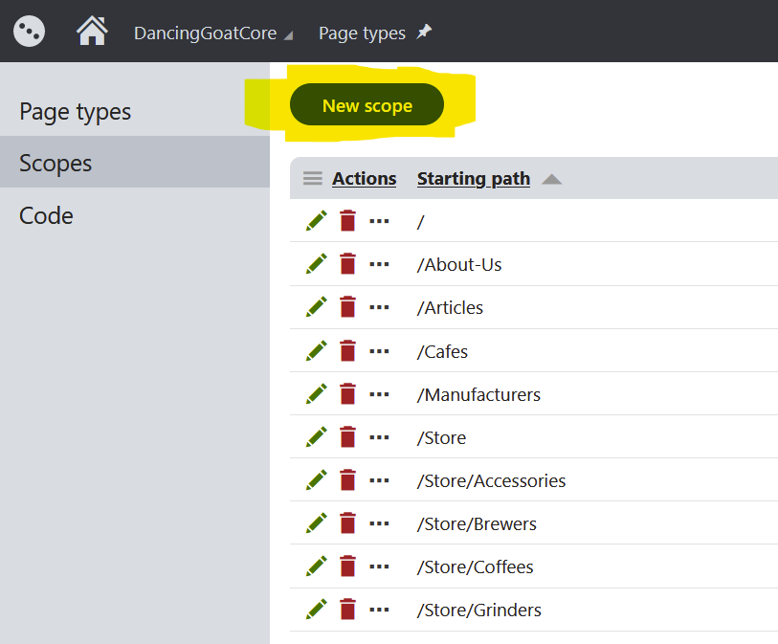The height and width of the screenshot is (644, 778).
Task: Toggle the Starting path sort arrow
Action: [551, 179]
